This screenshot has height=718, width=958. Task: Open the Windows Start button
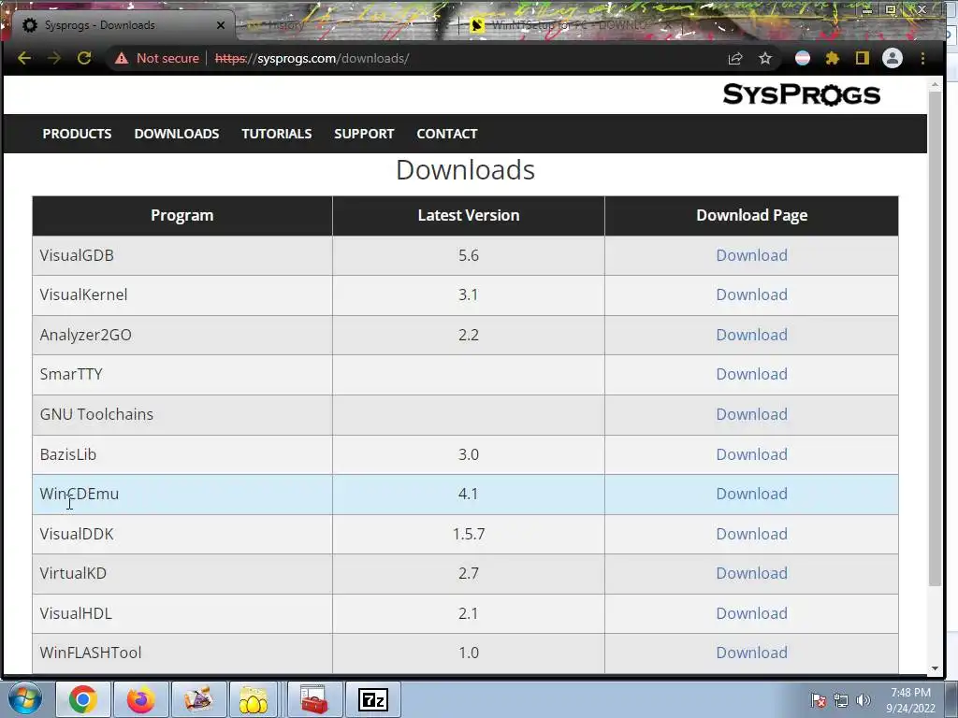24,699
